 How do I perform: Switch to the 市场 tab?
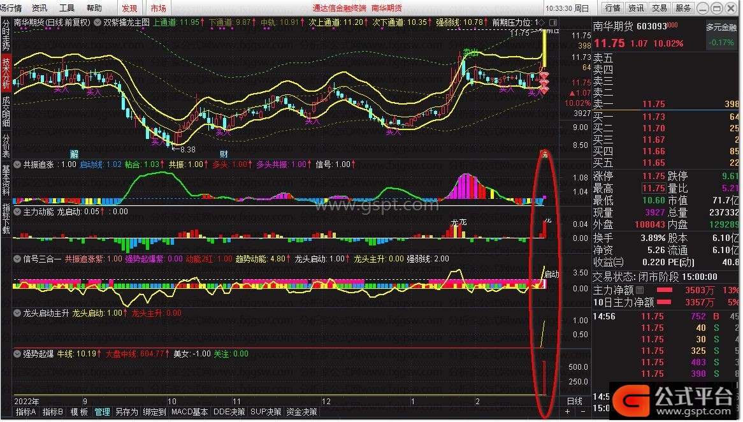(x=158, y=8)
